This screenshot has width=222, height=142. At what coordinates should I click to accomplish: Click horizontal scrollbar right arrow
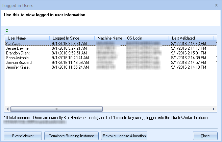point(214,109)
